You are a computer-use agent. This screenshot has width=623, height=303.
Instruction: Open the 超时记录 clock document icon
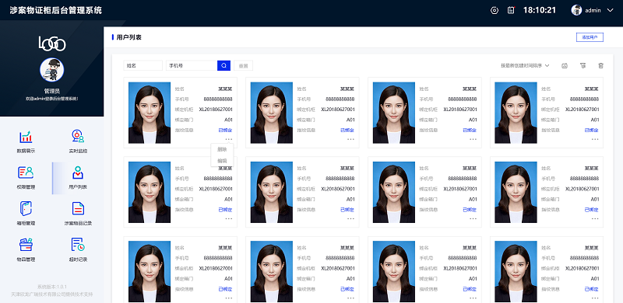(x=78, y=244)
